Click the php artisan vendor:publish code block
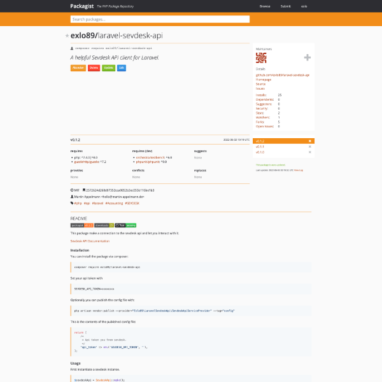Screen dimensions: 382x382 pos(191,311)
